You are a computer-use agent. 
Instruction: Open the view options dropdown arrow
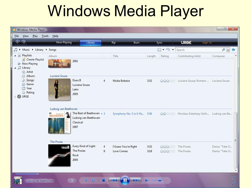point(173,50)
